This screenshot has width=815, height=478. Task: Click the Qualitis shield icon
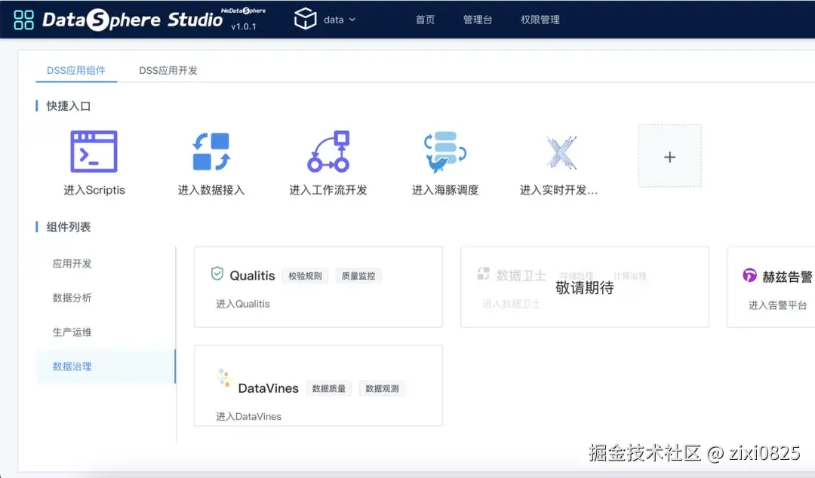pos(218,275)
